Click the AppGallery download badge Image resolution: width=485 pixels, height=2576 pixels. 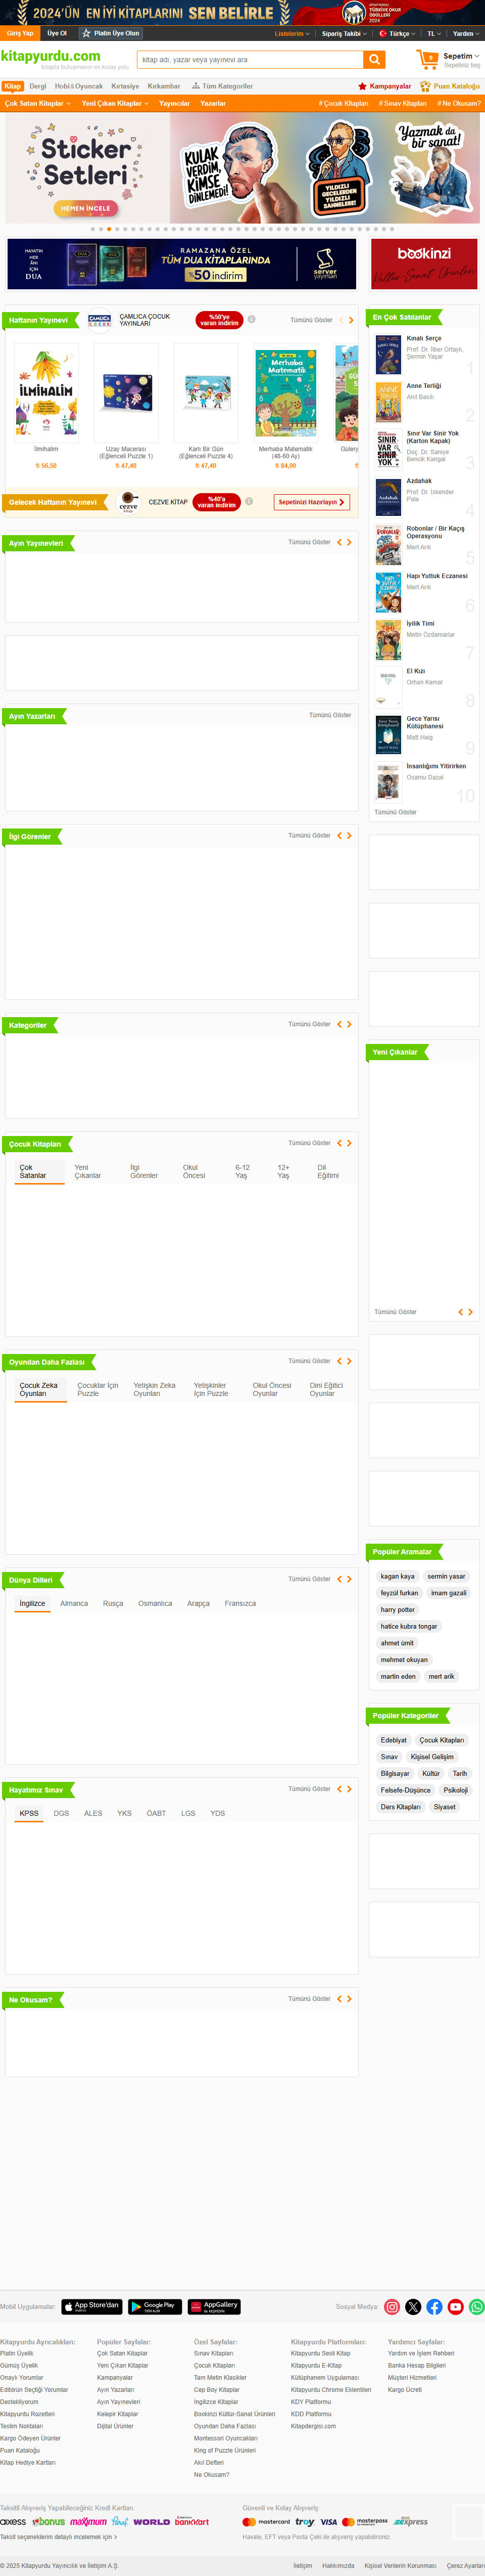(214, 2307)
